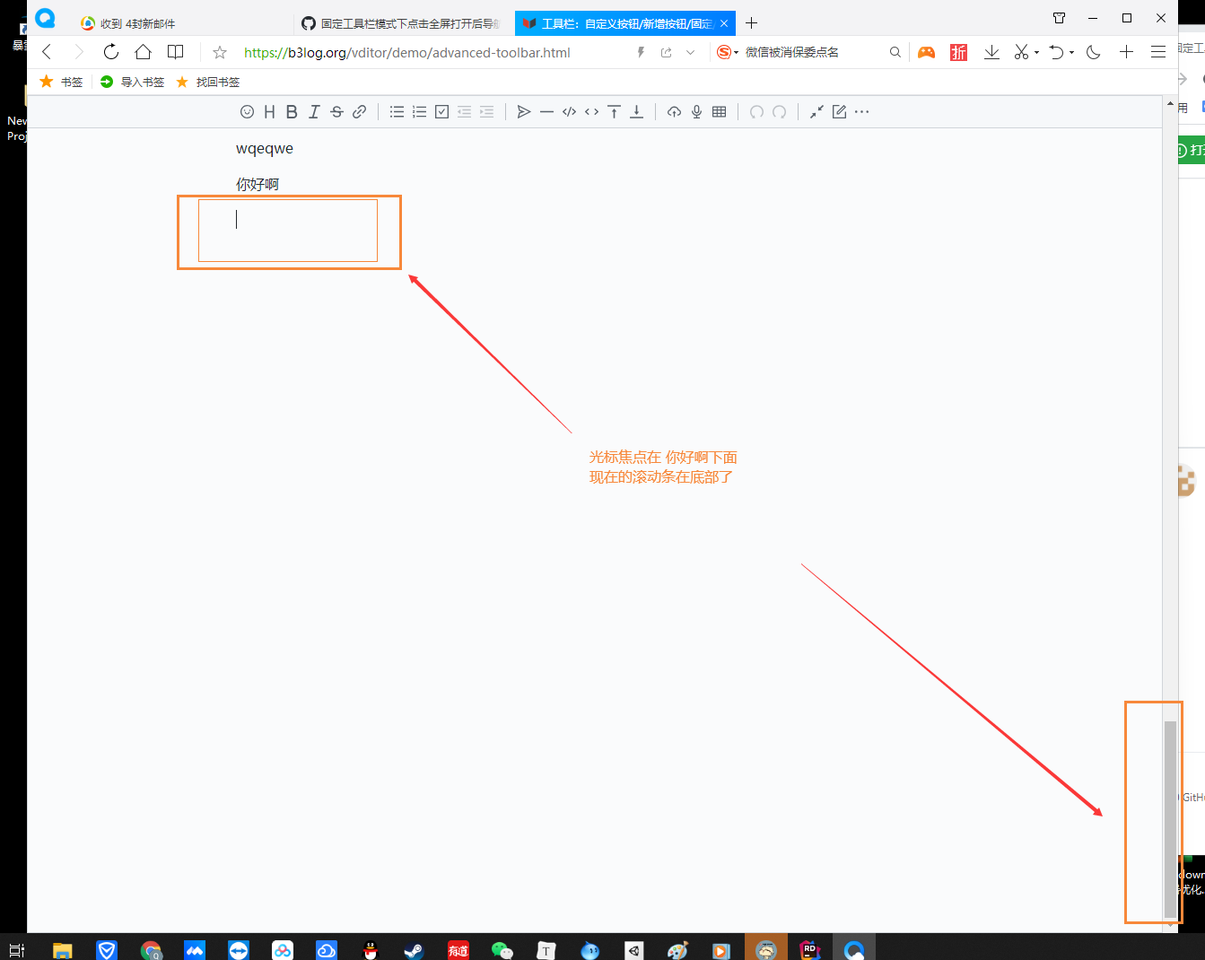The height and width of the screenshot is (960, 1205).
Task: Insert an emoji in the editor
Action: 248,111
